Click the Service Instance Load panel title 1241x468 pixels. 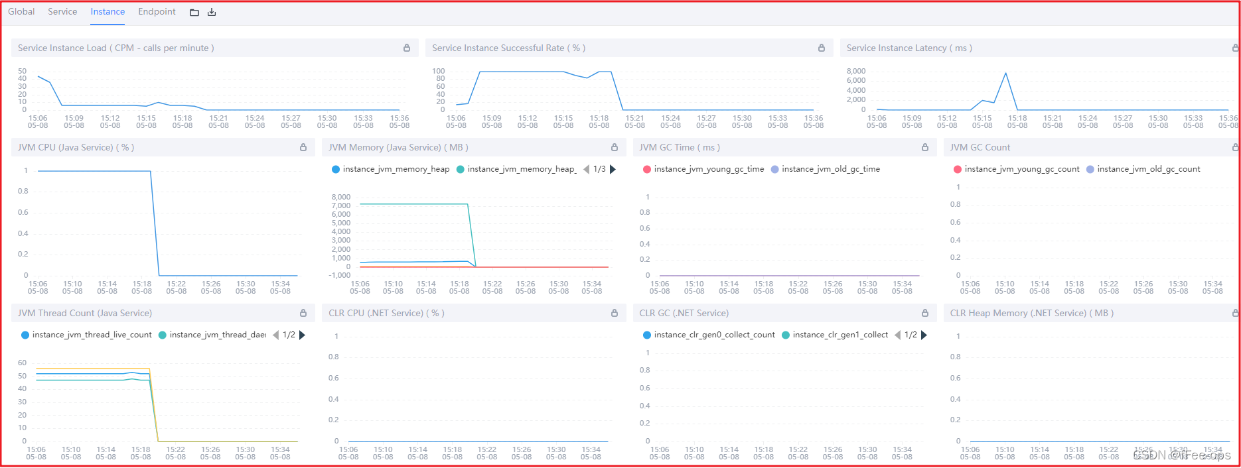click(x=115, y=48)
